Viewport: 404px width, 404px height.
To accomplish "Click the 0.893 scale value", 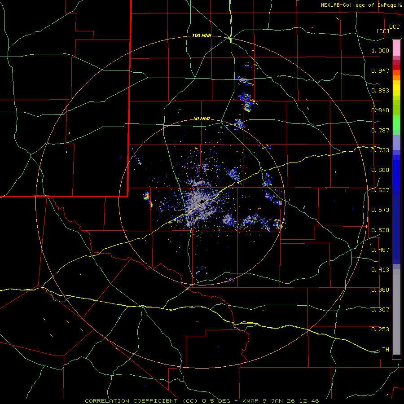I will 380,90.
